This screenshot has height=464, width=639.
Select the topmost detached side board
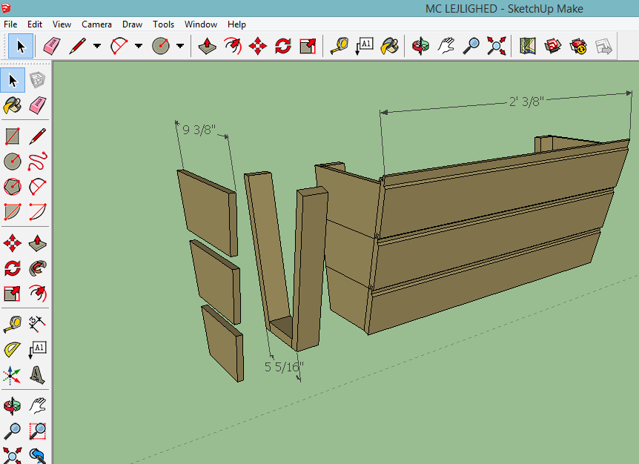pyautogui.click(x=207, y=212)
